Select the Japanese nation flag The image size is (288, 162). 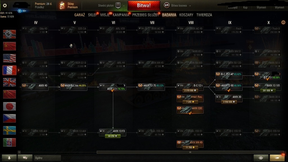click(9, 106)
